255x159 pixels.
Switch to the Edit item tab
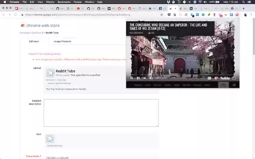34,41
